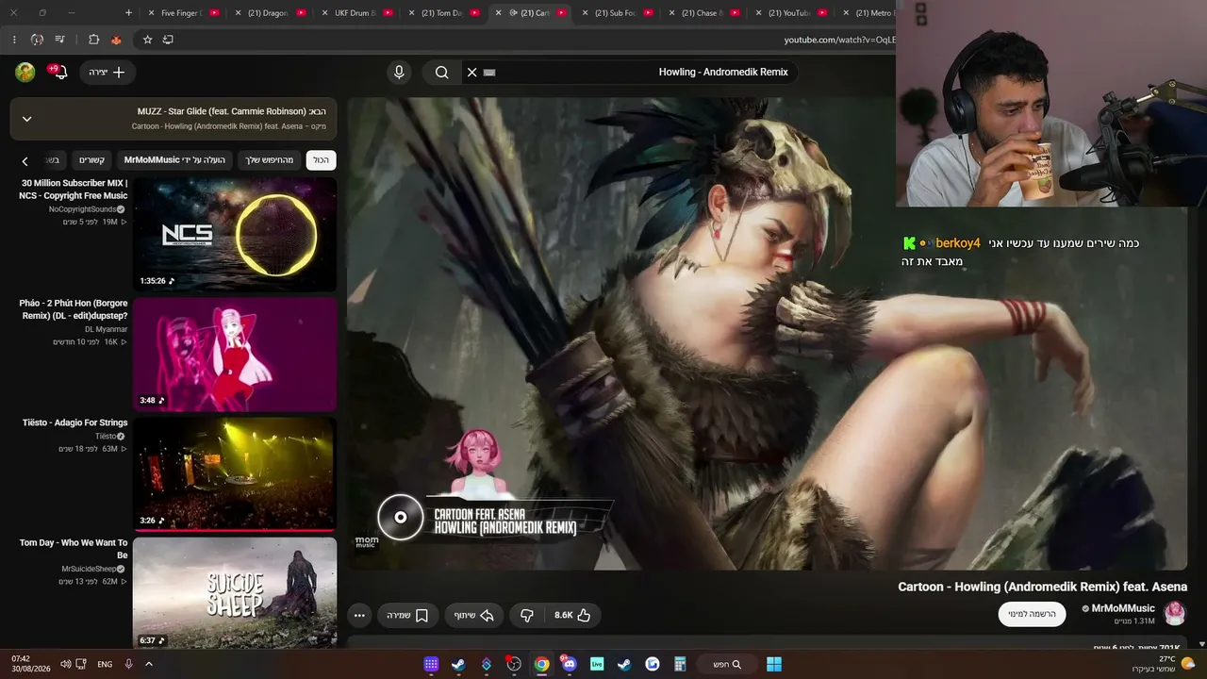Click the ENG language indicator

(105, 664)
